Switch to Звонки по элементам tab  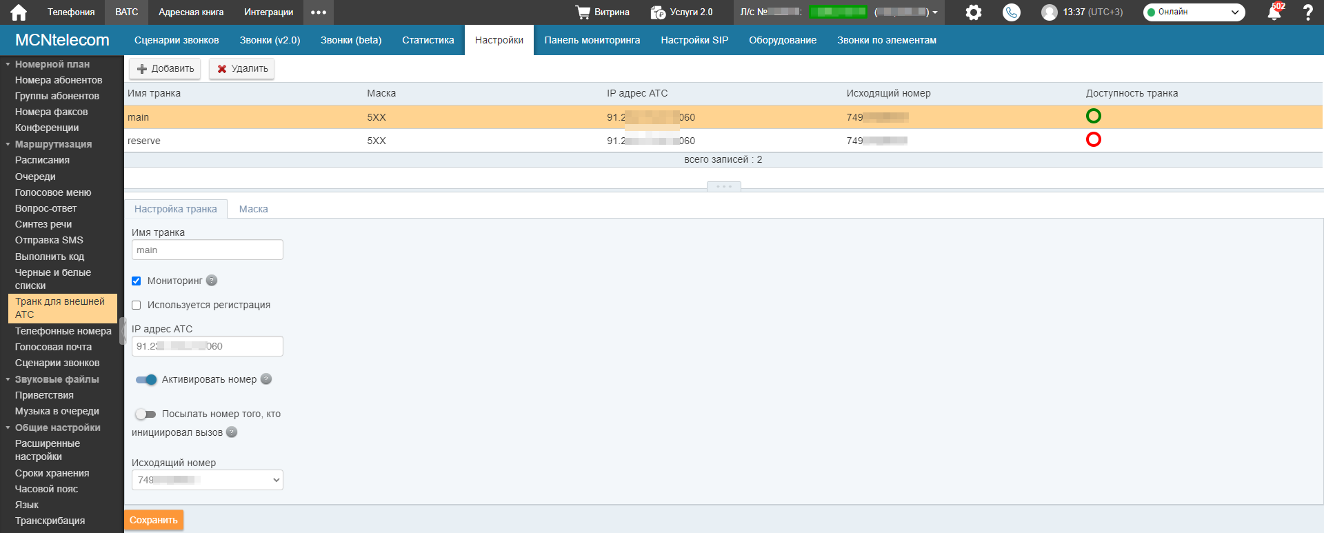click(887, 40)
